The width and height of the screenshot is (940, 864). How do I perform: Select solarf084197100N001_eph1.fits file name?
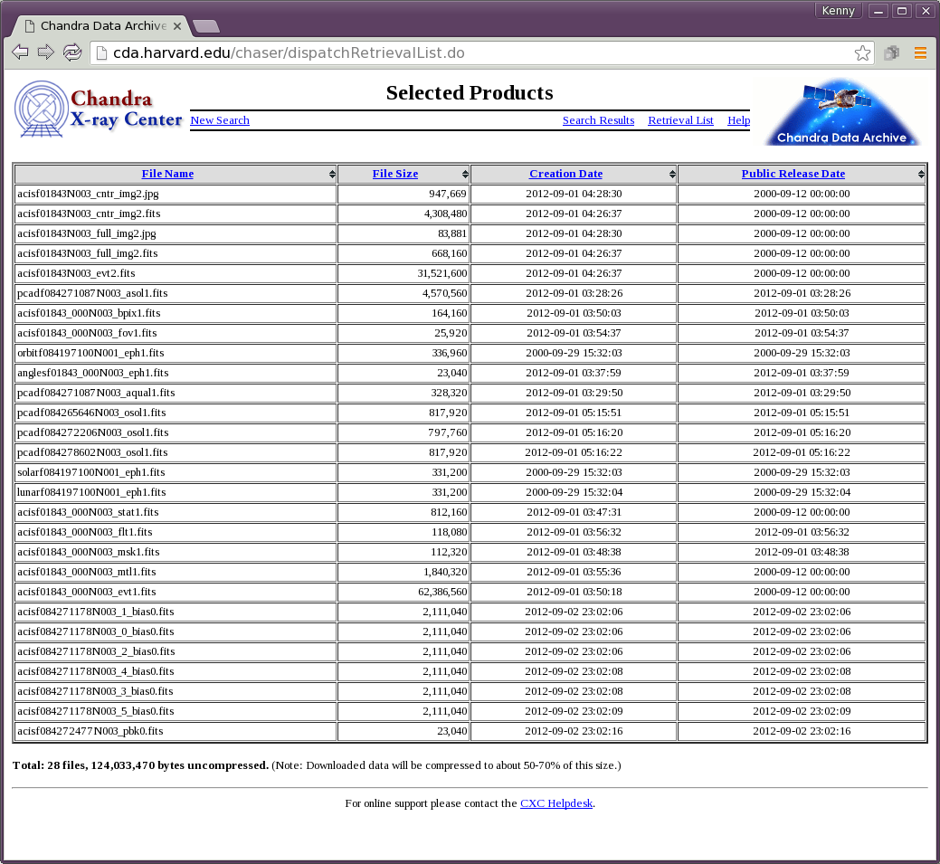91,472
